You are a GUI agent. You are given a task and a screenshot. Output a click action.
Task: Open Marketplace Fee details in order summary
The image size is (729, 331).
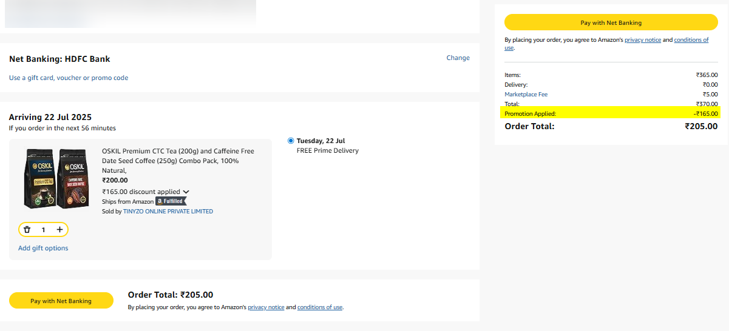(526, 95)
